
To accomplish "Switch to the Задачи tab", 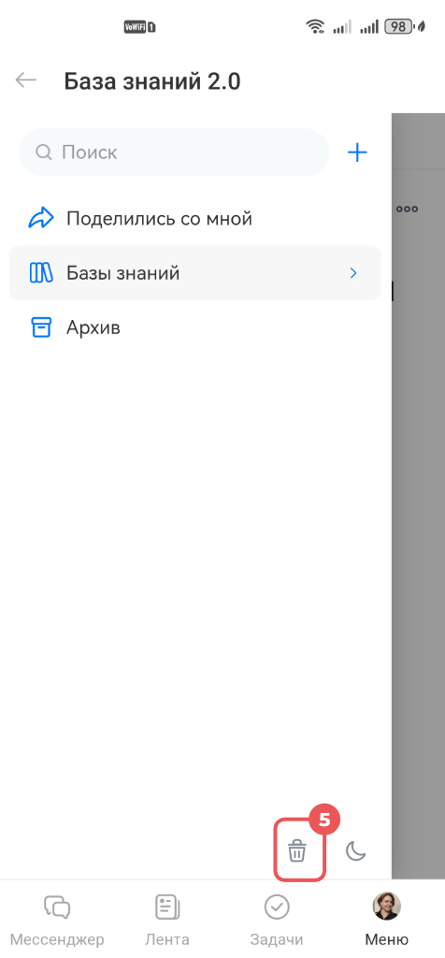I will pyautogui.click(x=277, y=919).
